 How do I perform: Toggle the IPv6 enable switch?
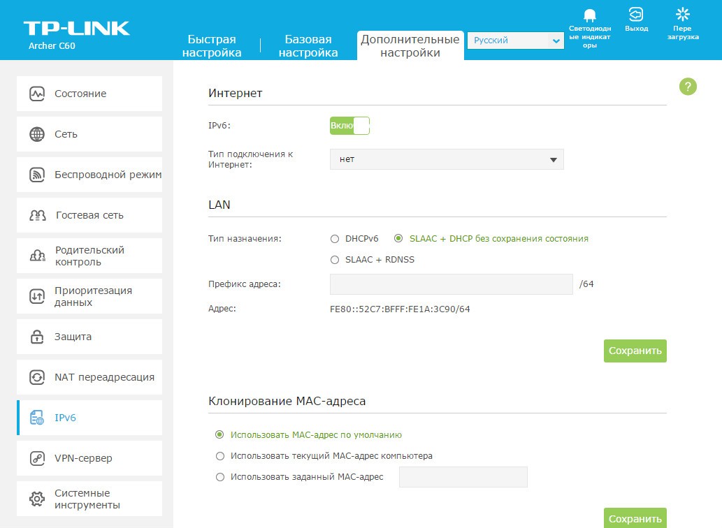(x=349, y=126)
